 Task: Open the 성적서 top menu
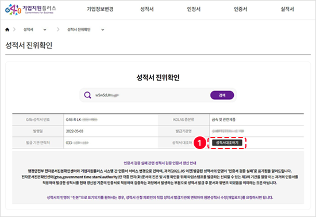(x=147, y=9)
